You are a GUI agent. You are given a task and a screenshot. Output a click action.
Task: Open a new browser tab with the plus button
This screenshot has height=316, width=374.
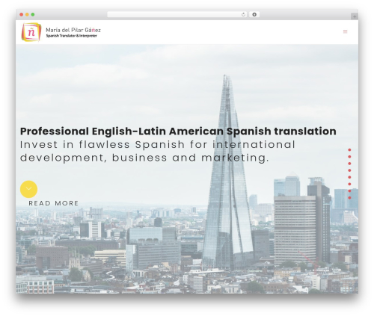point(355,16)
